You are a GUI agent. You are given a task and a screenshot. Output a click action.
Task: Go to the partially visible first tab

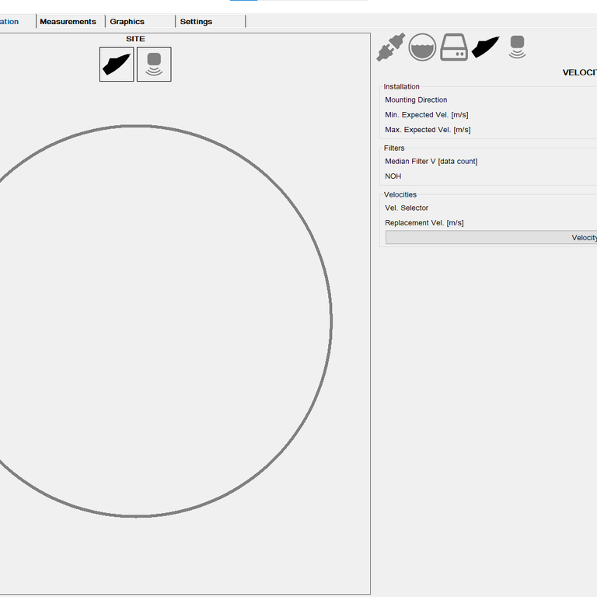11,22
